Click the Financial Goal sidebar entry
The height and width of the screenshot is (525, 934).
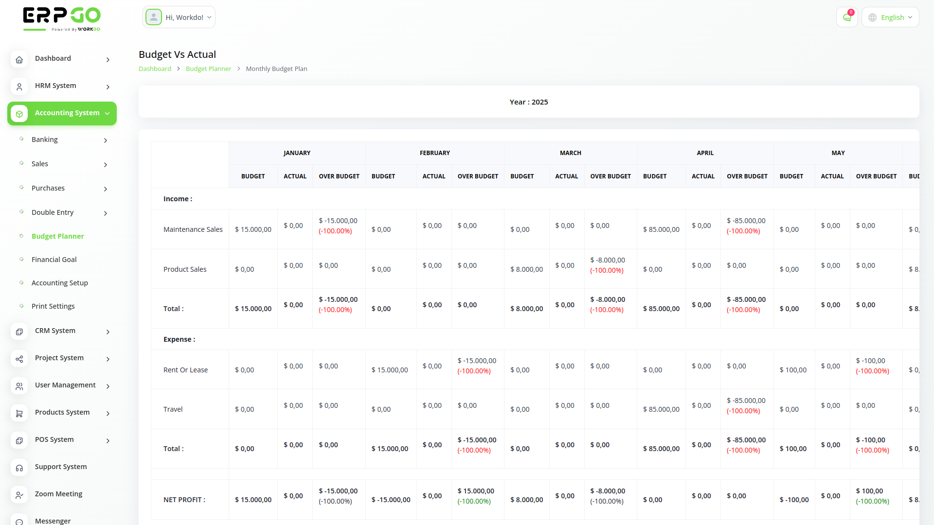(x=54, y=260)
